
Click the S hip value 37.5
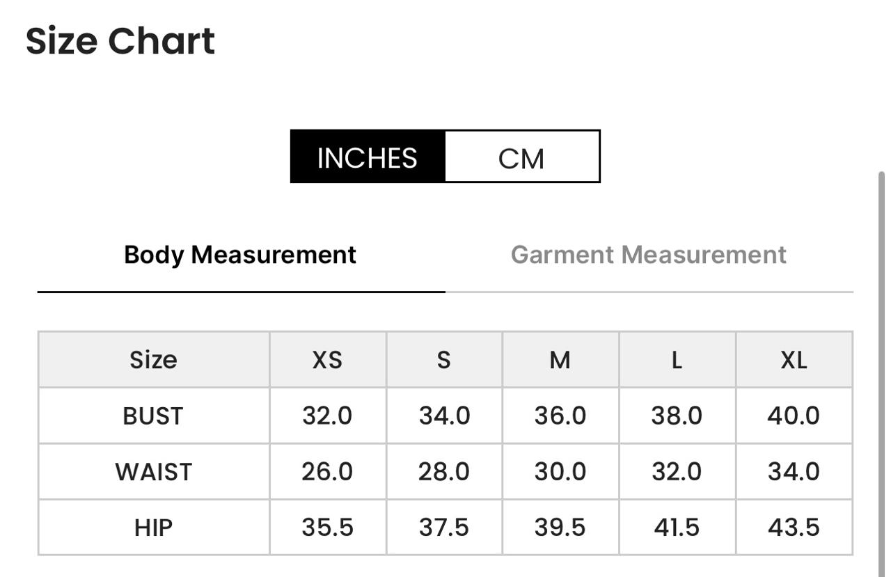click(444, 527)
